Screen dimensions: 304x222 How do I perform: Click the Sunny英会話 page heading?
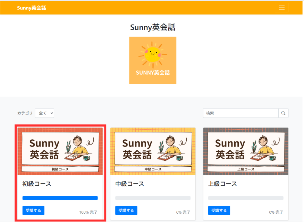[153, 27]
